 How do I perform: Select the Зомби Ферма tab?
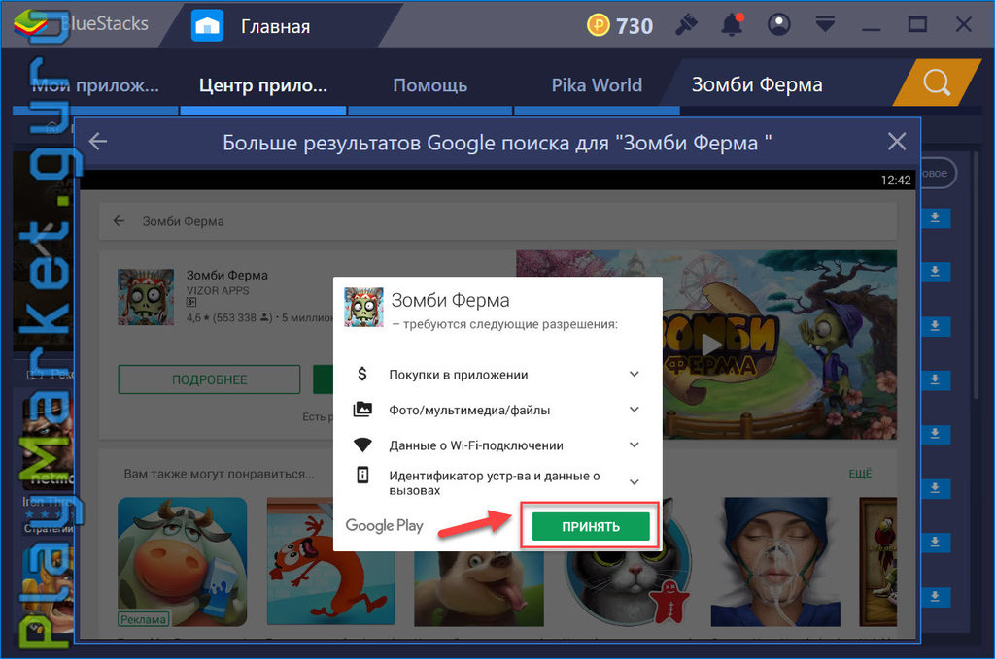coord(756,84)
